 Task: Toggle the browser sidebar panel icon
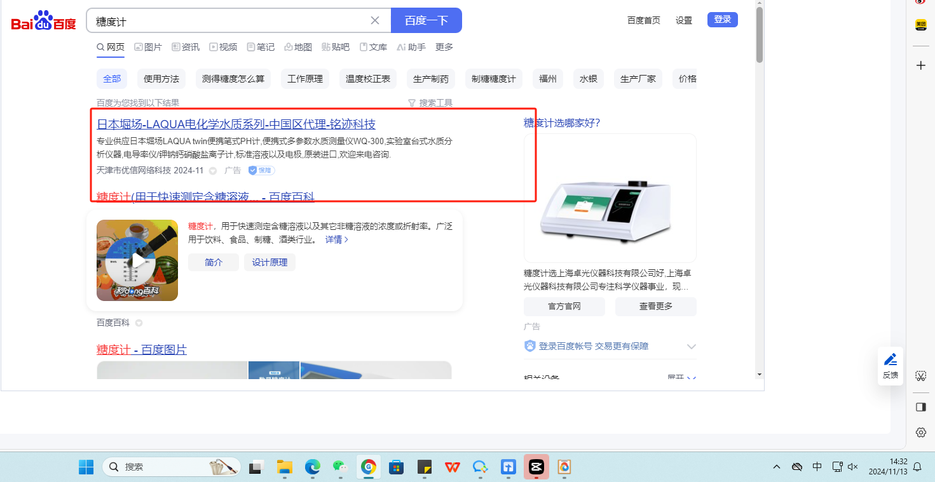920,407
